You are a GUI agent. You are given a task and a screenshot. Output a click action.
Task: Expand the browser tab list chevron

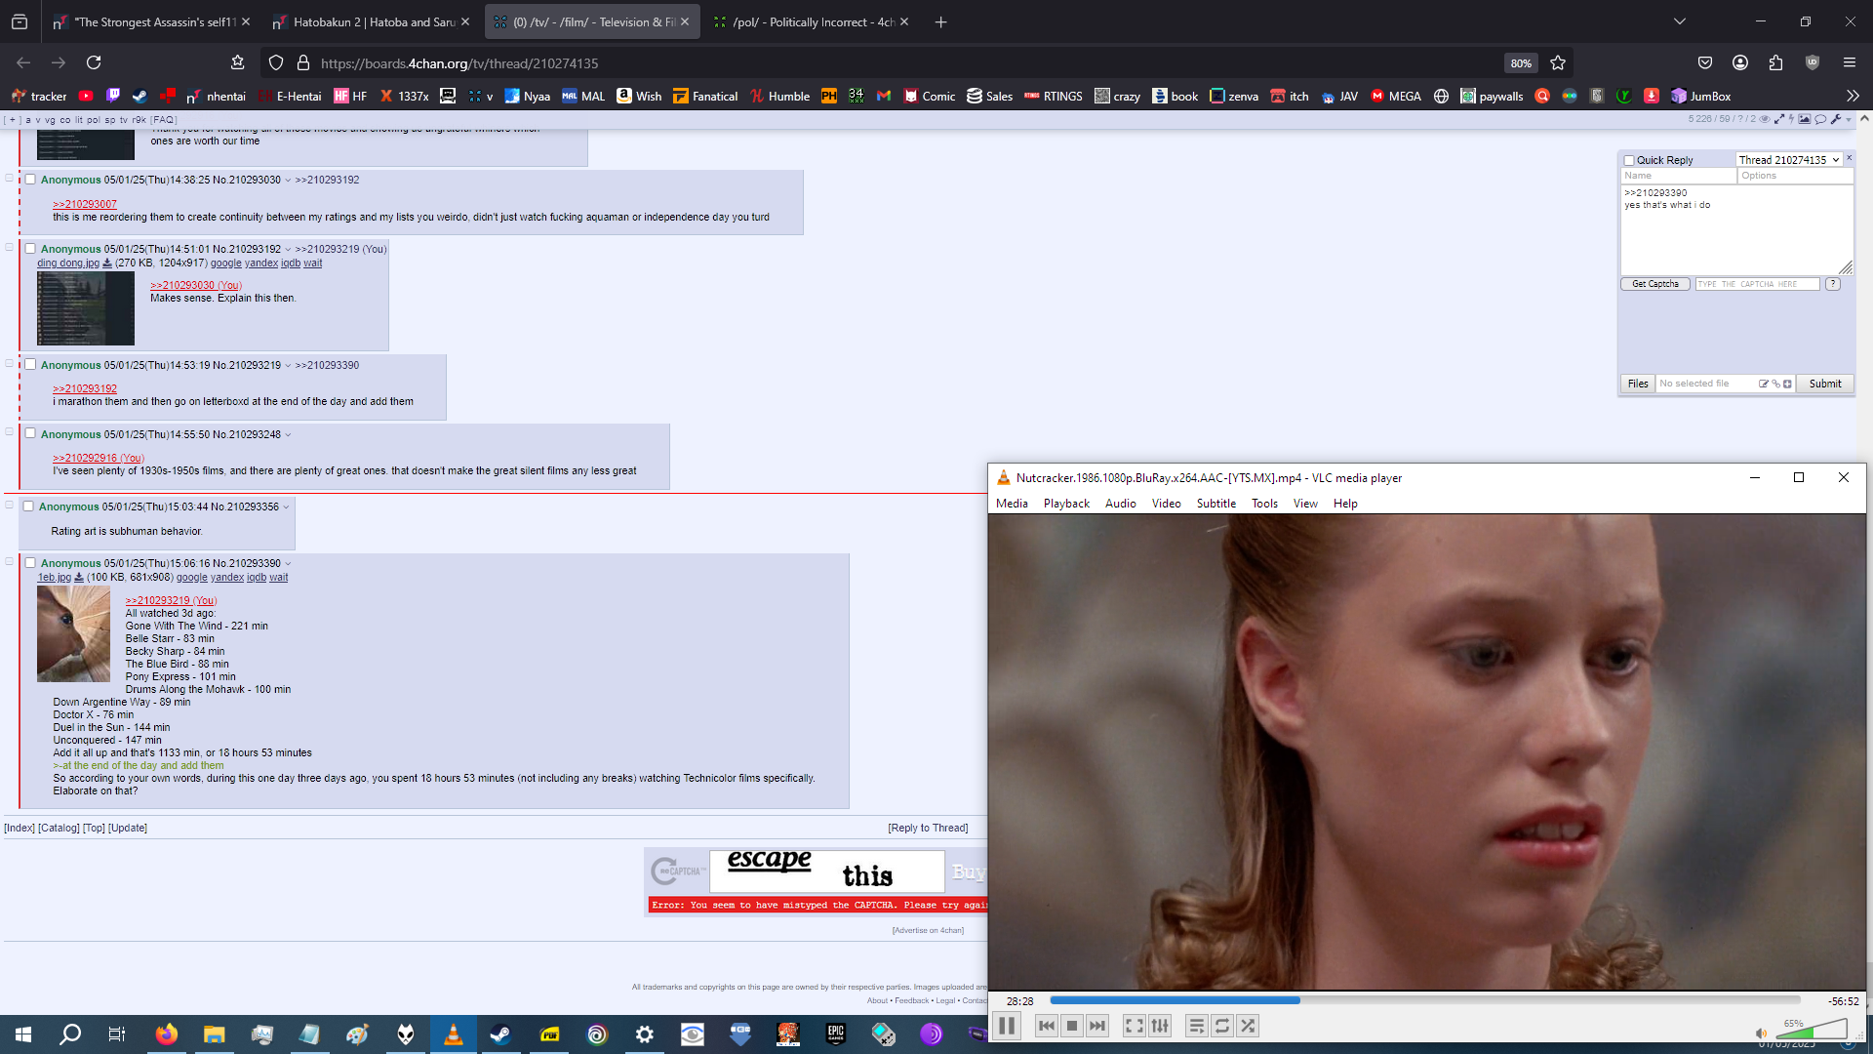[1680, 21]
